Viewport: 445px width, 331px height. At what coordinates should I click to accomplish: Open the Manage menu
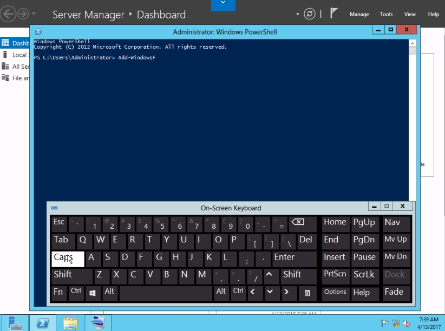359,15
